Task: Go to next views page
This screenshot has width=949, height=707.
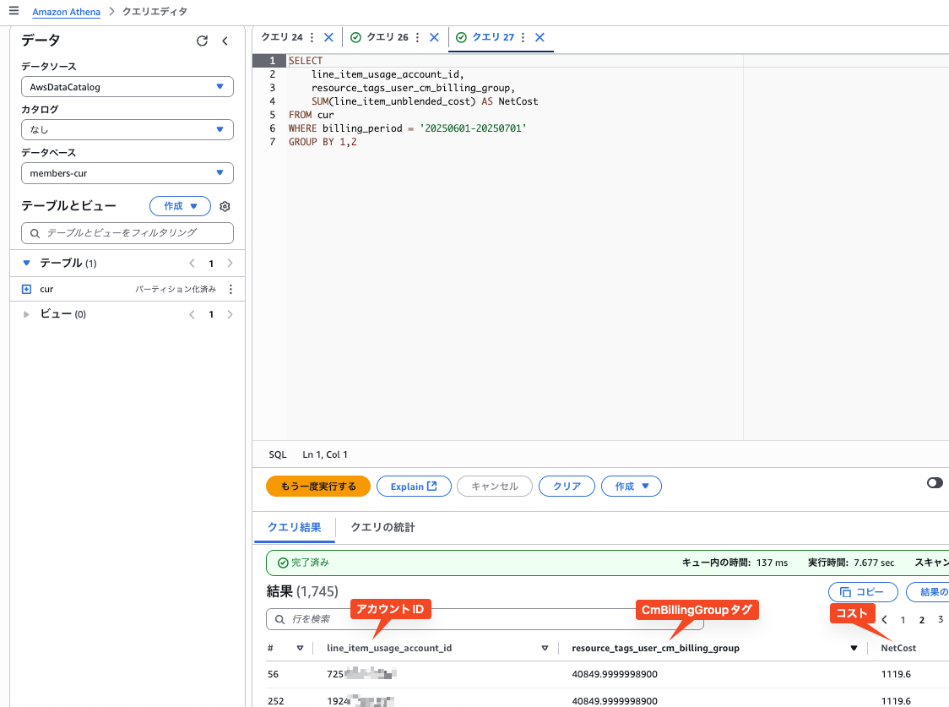Action: (230, 314)
